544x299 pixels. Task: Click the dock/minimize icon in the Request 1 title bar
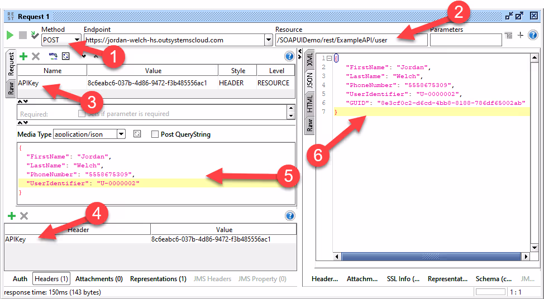point(509,16)
